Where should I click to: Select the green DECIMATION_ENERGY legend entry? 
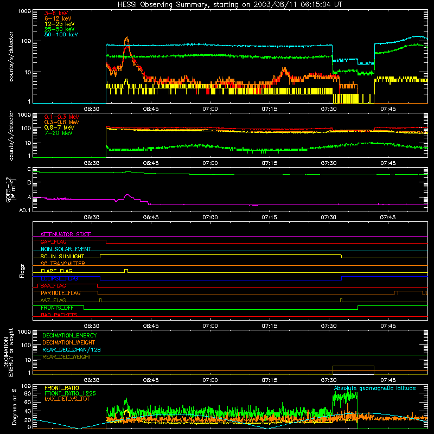69,335
